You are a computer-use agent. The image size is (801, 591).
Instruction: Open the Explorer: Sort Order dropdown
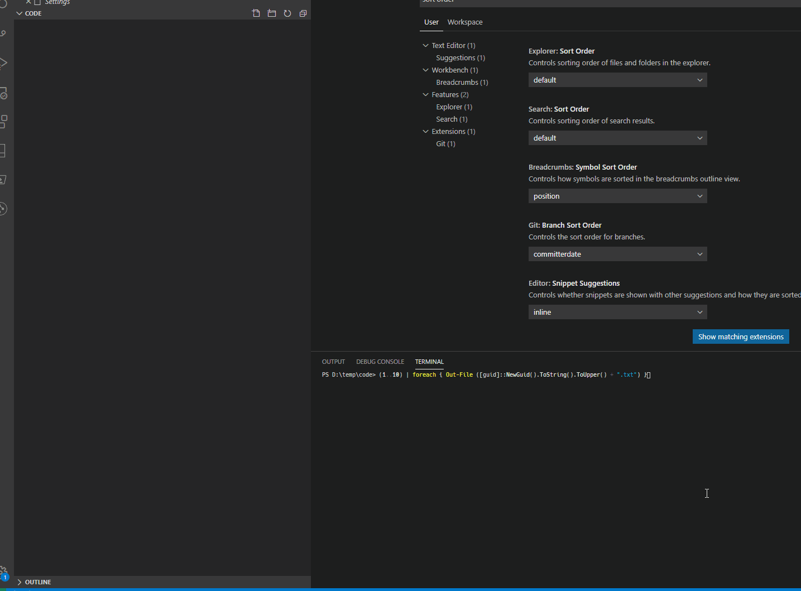coord(617,80)
